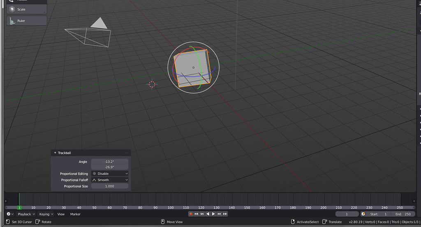
Task: Click the second Angle field -26.9°
Action: click(x=109, y=167)
